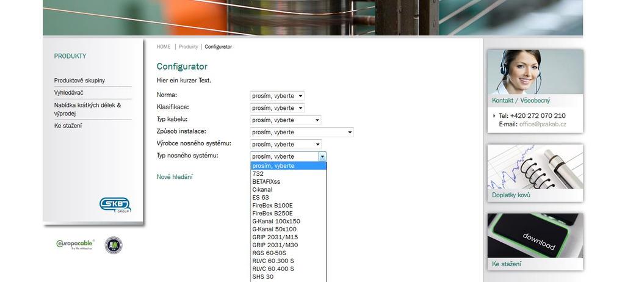This screenshot has width=625, height=282.
Task: Choose ES 63 option
Action: tap(288, 197)
